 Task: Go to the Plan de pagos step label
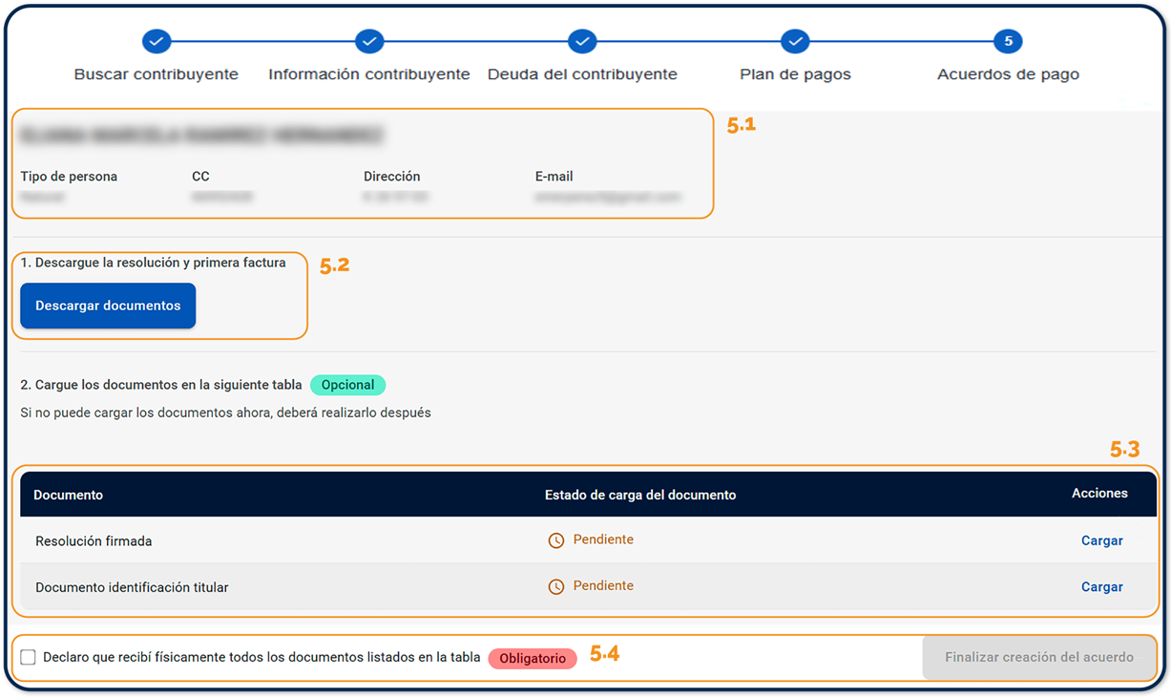[x=795, y=74]
